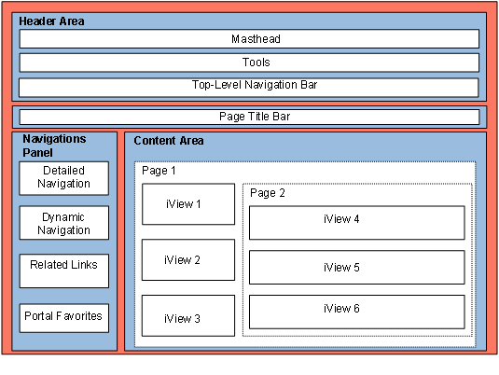
Task: Open the Related Links box
Action: [64, 271]
